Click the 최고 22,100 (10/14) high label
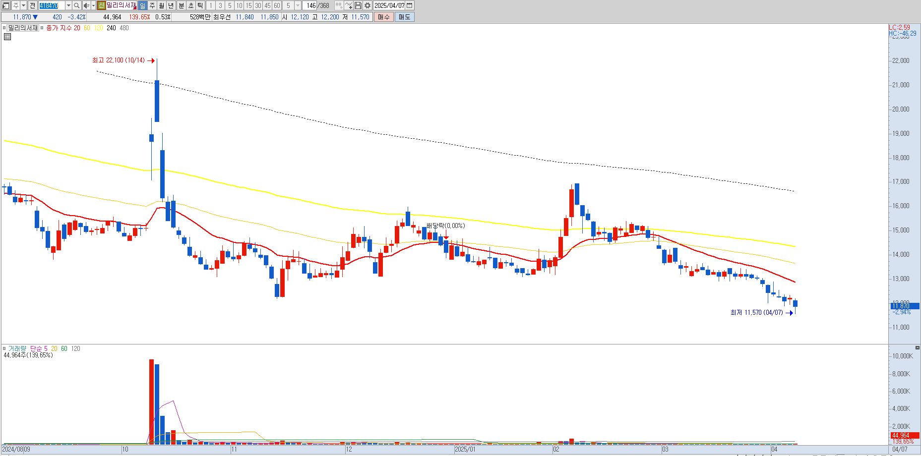The width and height of the screenshot is (921, 456). point(119,60)
